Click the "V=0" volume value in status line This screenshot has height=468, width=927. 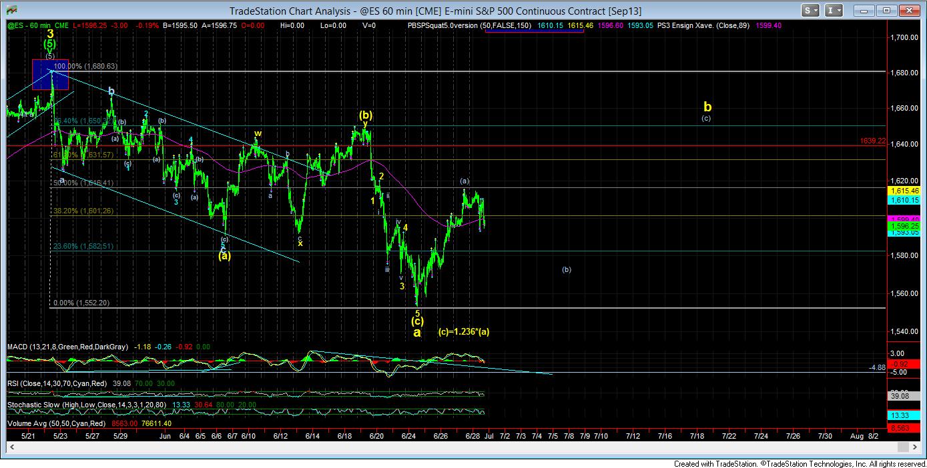click(x=368, y=25)
